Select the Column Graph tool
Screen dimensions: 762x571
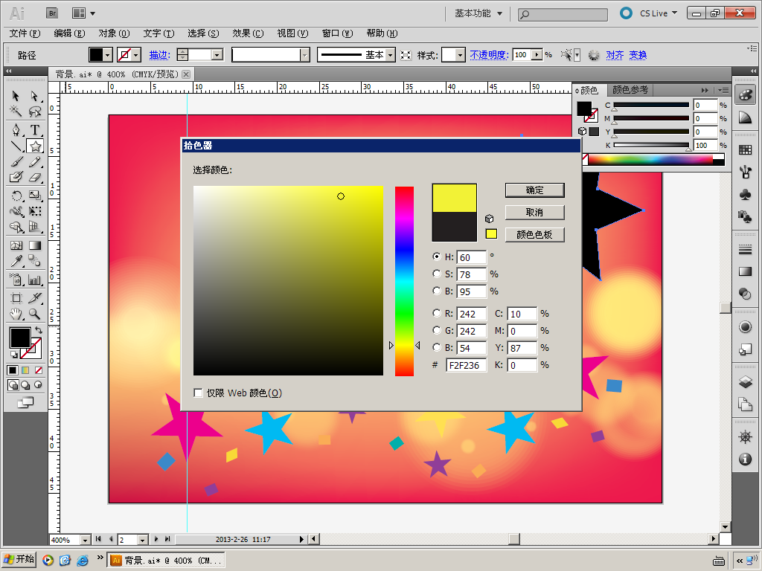coord(34,280)
